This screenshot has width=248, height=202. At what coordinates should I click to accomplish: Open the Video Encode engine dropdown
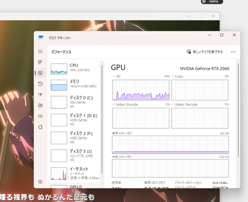point(114,105)
